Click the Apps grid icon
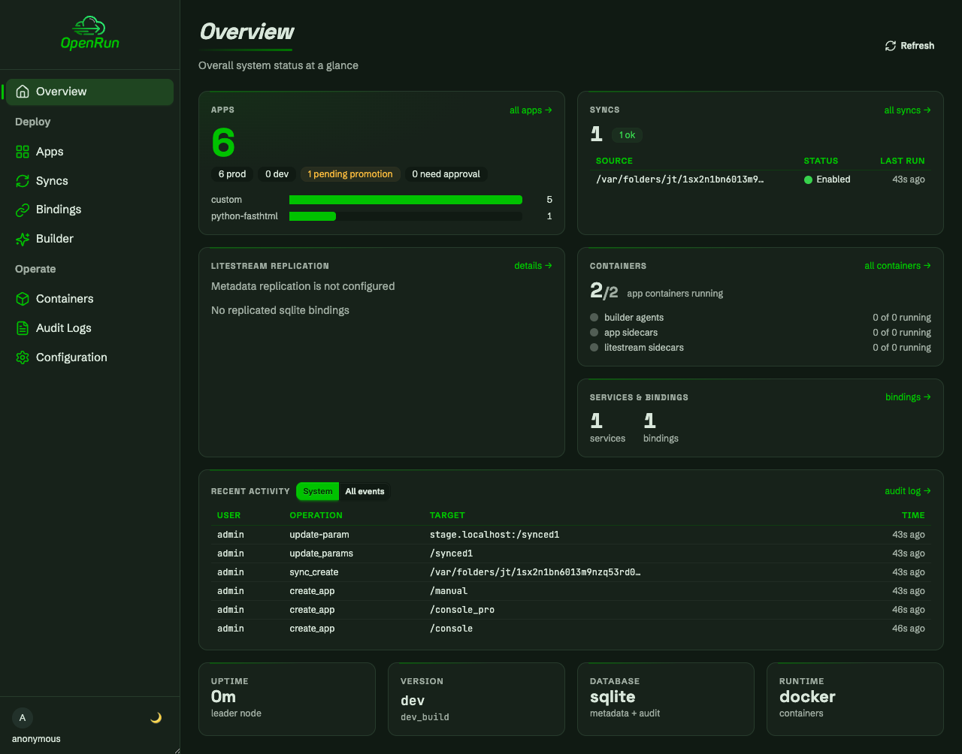 23,152
